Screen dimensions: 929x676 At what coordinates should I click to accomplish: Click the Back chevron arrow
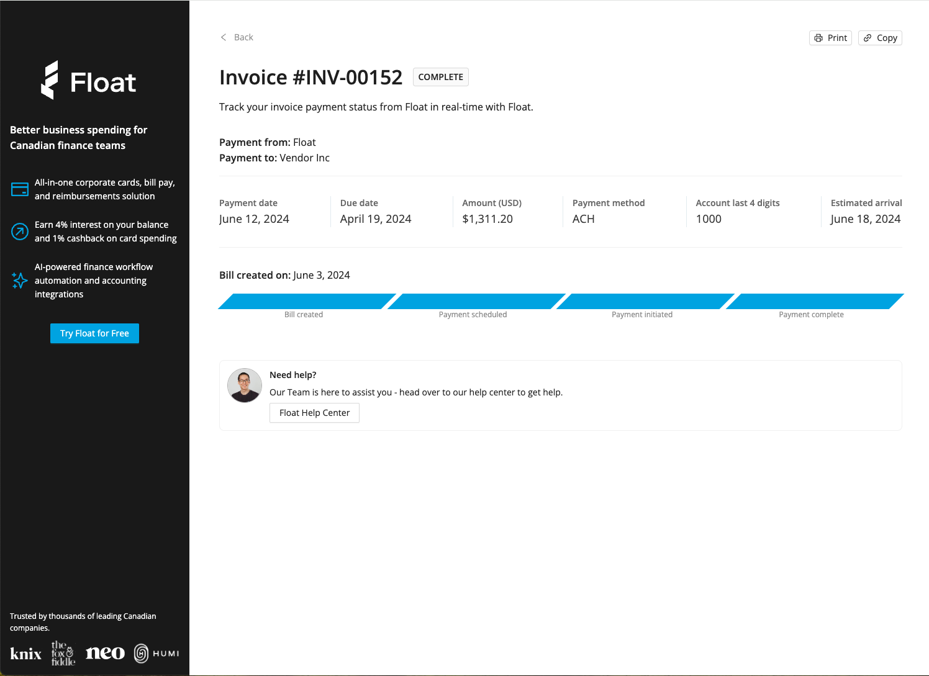(x=224, y=37)
